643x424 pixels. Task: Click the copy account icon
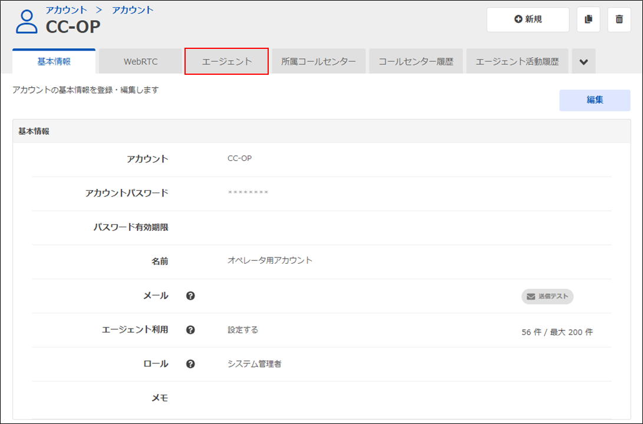(x=588, y=19)
